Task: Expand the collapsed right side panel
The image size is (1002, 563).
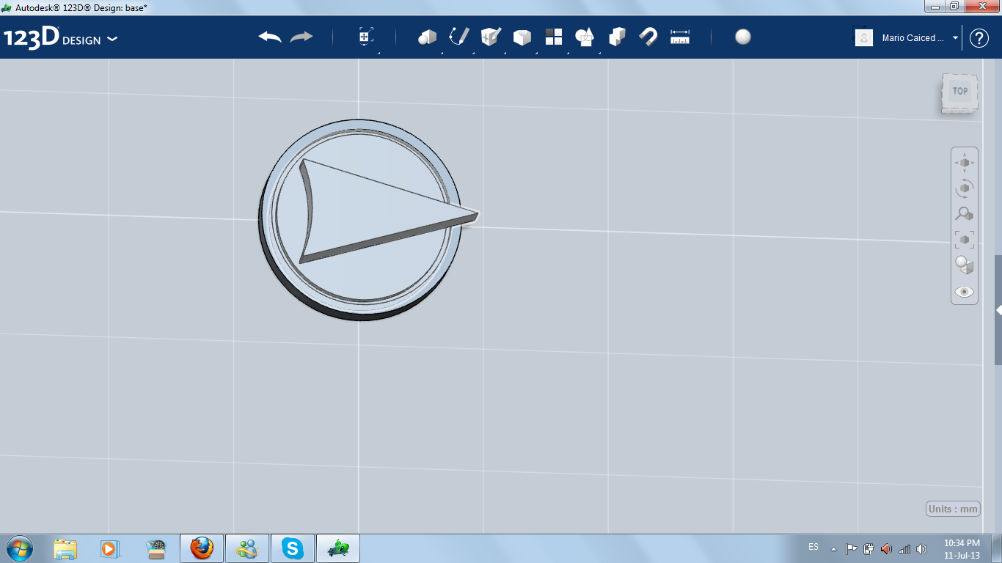Action: pyautogui.click(x=998, y=310)
